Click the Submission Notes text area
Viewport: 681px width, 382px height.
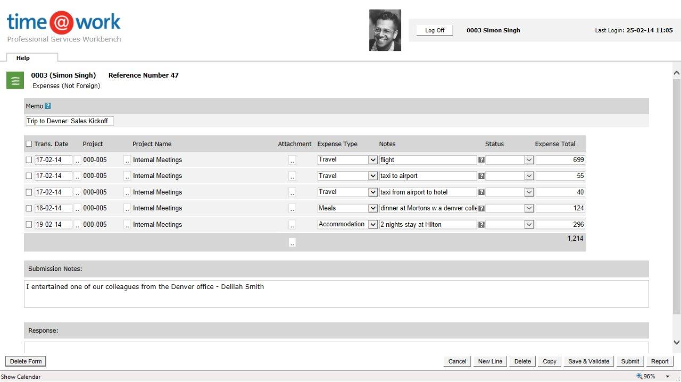[x=336, y=294]
